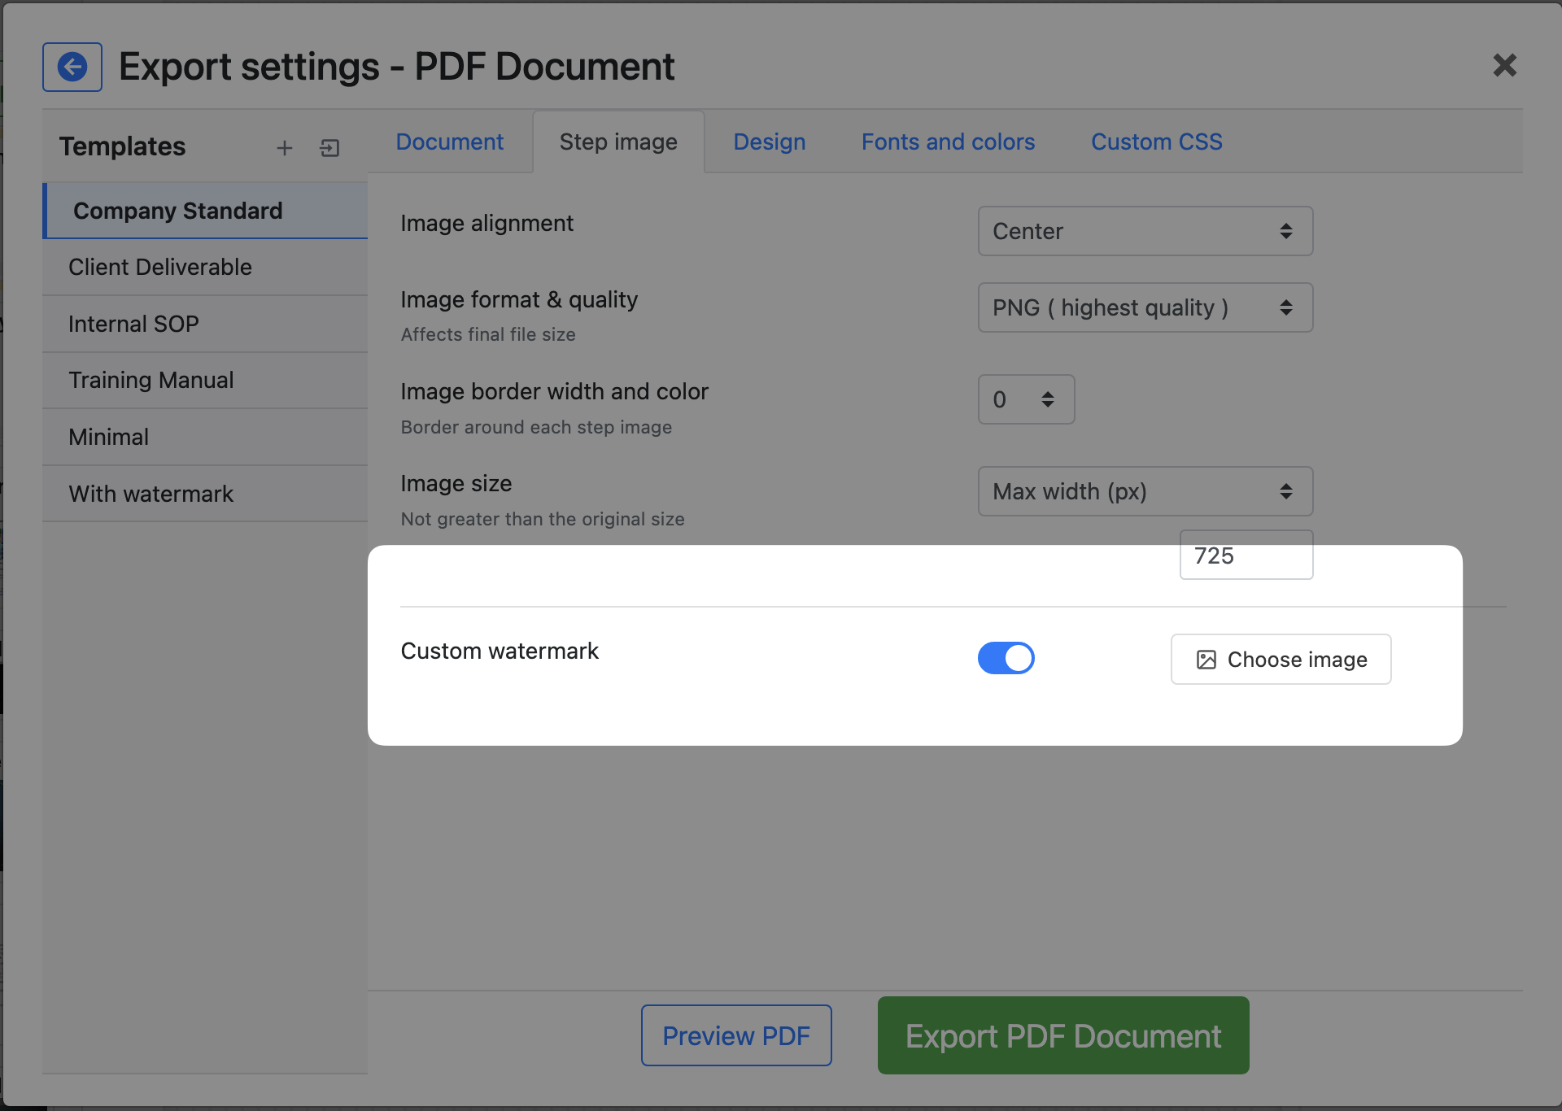Click the image icon inside the Choose image button
This screenshot has width=1562, height=1111.
1206,660
